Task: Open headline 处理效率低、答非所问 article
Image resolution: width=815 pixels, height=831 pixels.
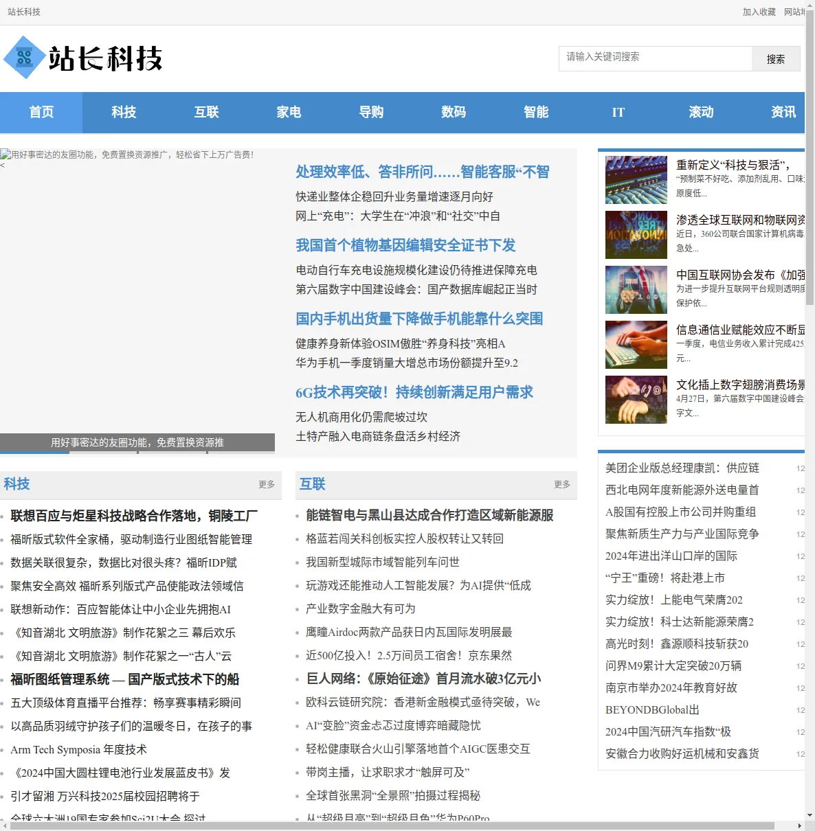Action: [x=423, y=172]
